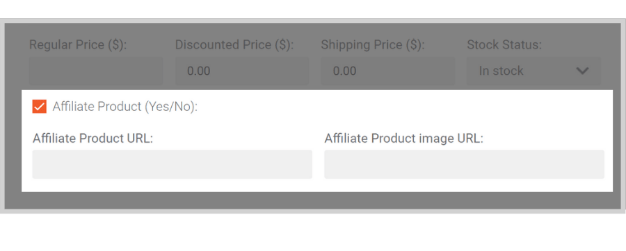Focus the Regular Price input field
Viewport: 626px width, 251px height.
tap(96, 71)
